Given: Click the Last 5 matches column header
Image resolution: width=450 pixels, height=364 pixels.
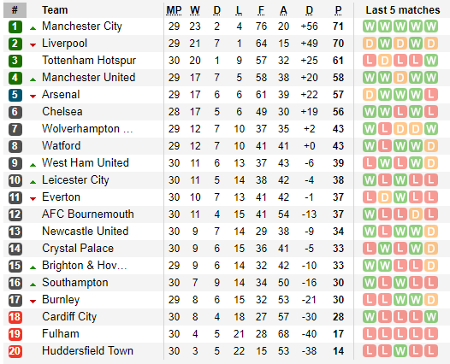Looking at the screenshot, I should point(403,10).
